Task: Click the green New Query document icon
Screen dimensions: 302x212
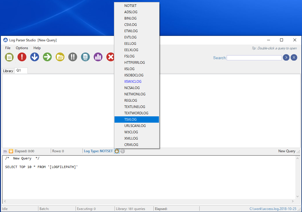Action: 9,57
